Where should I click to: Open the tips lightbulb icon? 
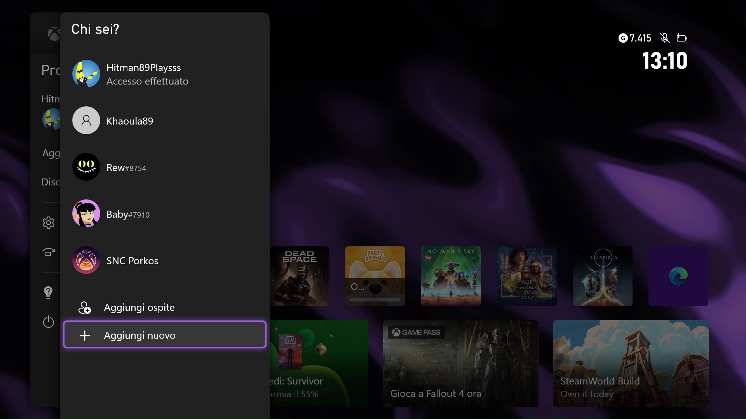tap(48, 292)
